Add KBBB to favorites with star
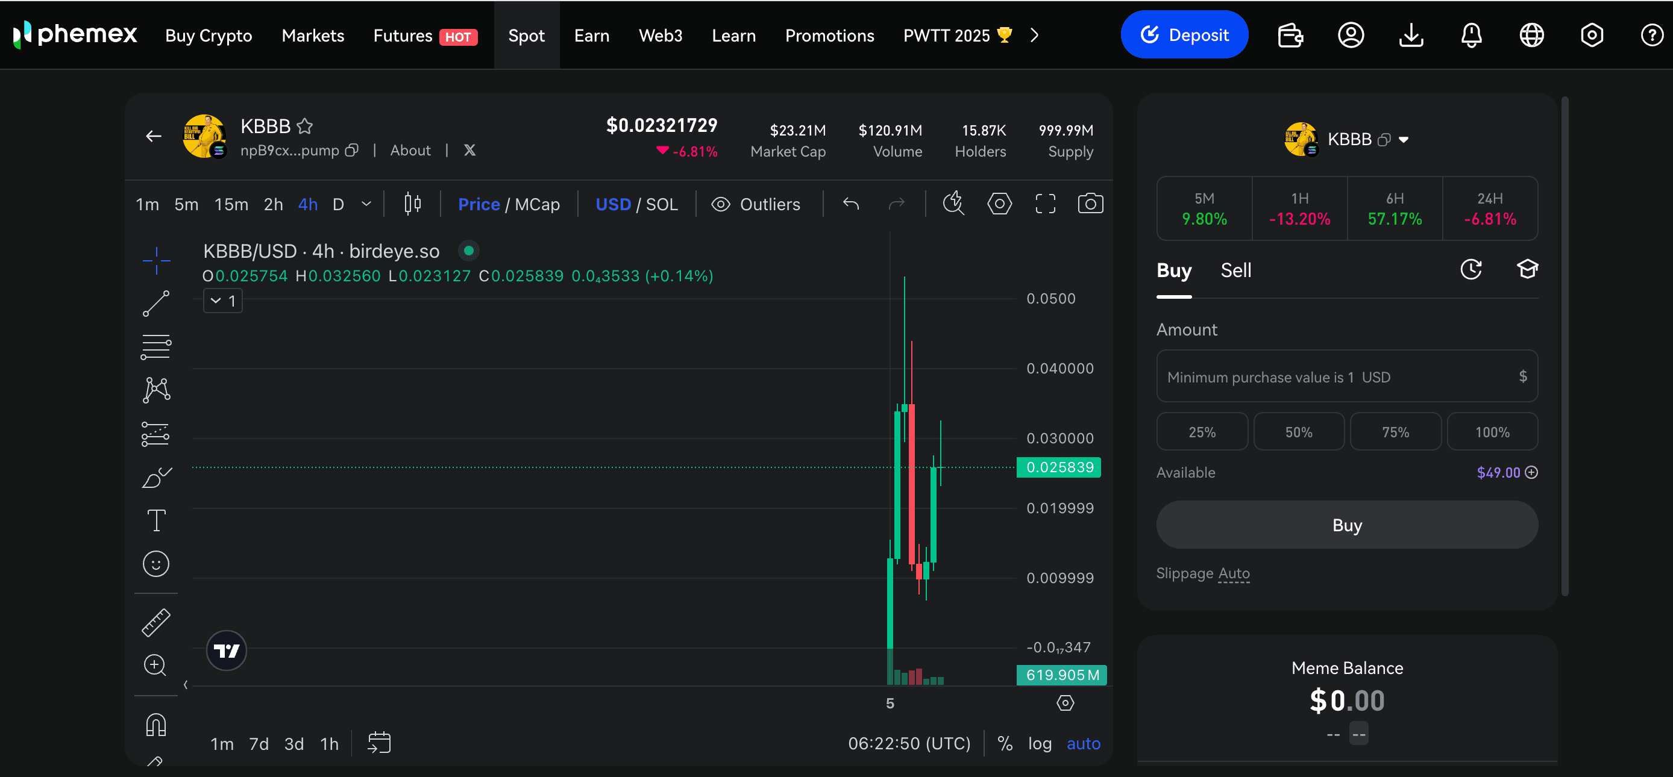The width and height of the screenshot is (1673, 777). pos(304,126)
